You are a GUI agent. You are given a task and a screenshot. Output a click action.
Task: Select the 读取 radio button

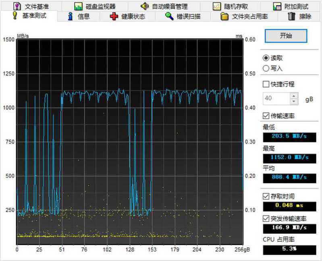[x=266, y=58]
